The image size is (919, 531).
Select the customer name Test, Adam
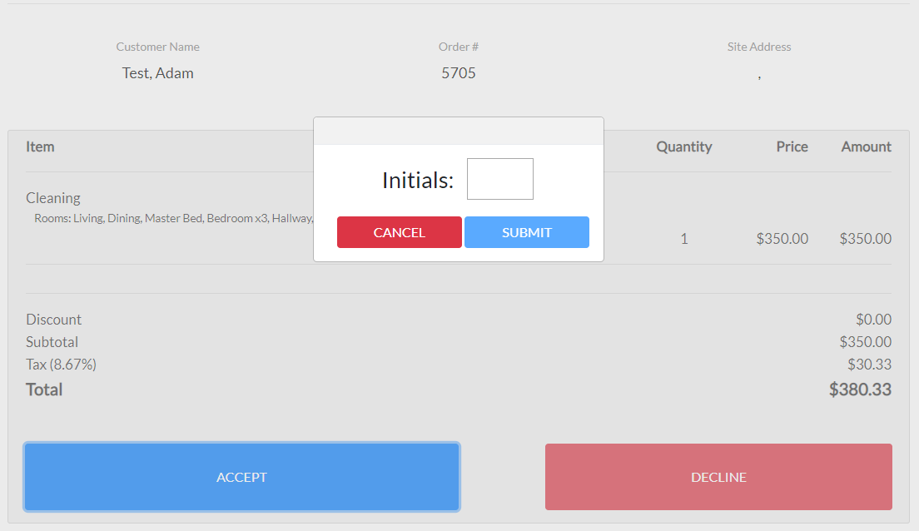[157, 73]
